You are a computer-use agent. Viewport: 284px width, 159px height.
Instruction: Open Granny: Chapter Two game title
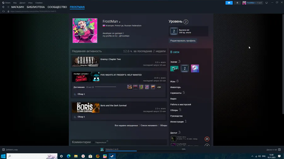110,59
